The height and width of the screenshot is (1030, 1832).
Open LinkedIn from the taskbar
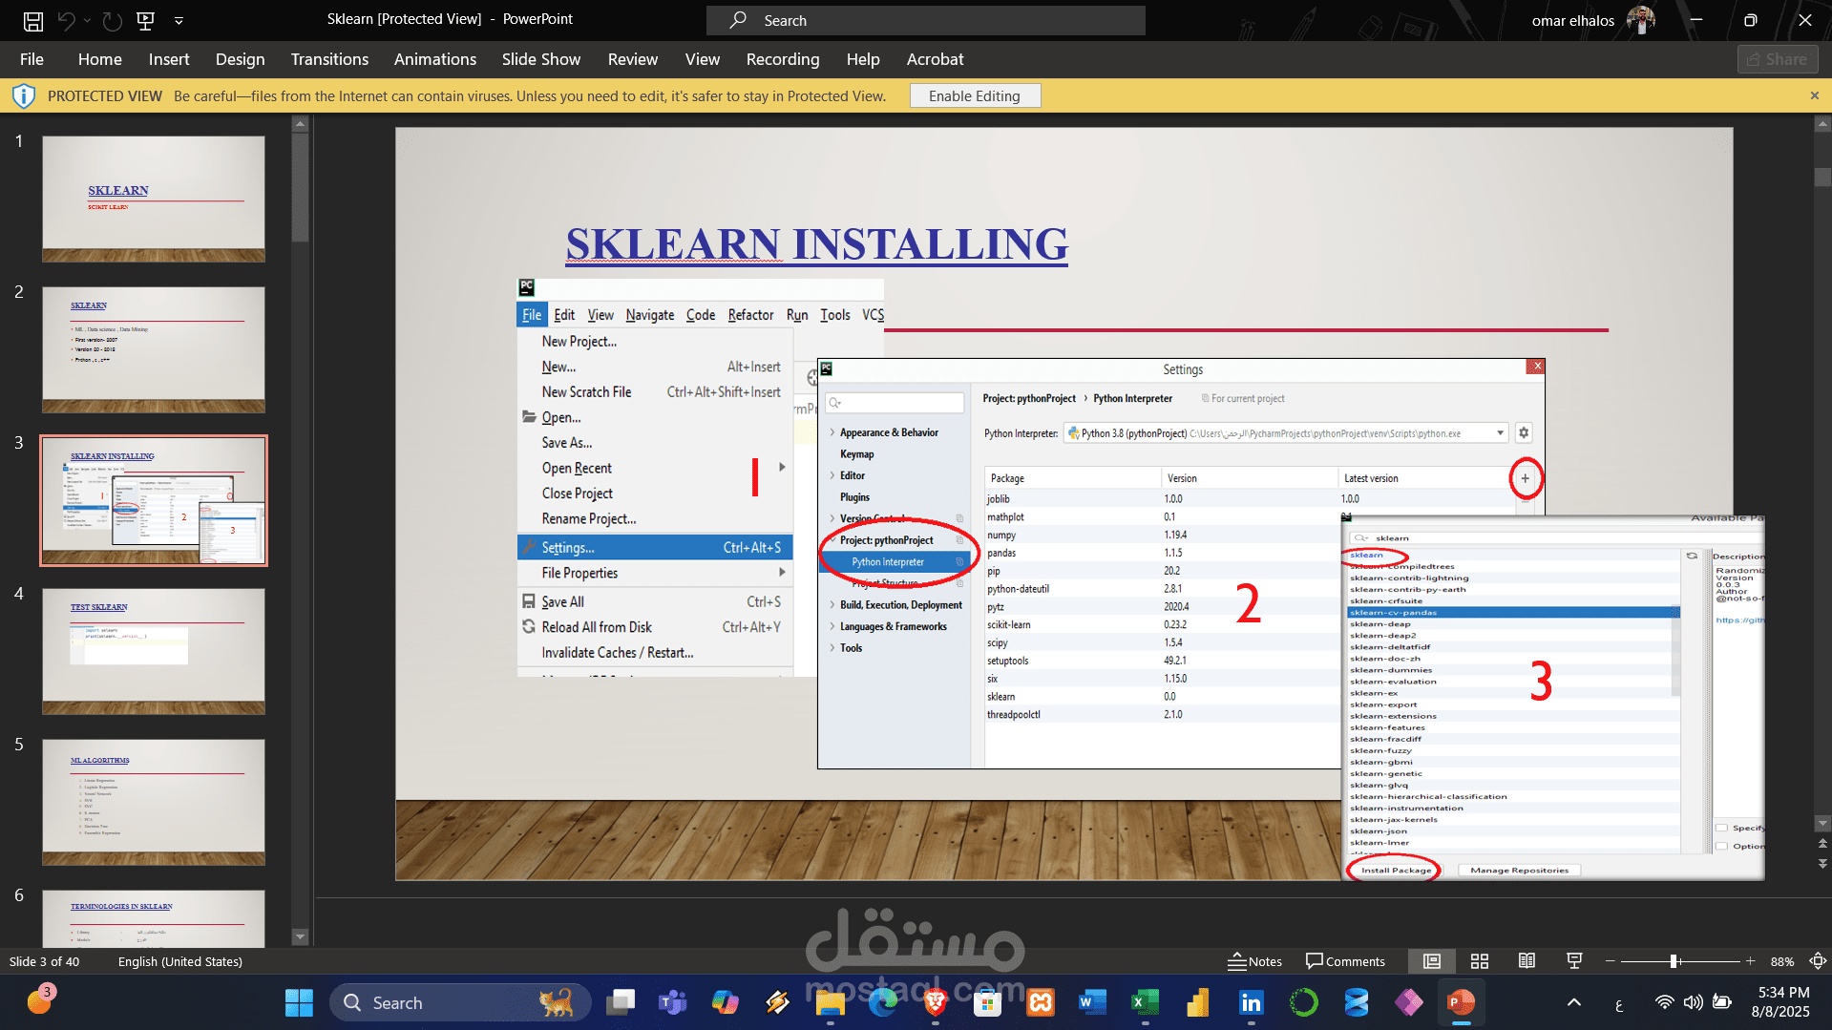click(x=1251, y=1002)
